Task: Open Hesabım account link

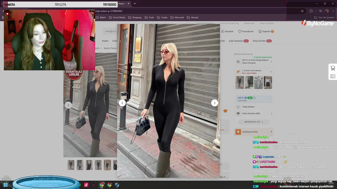Action: (x=227, y=31)
